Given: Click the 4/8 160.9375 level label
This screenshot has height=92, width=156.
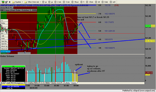Looking at the screenshot, I should [x=106, y=39].
